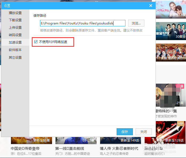Select 加速设置 in the sidebar

(15, 42)
